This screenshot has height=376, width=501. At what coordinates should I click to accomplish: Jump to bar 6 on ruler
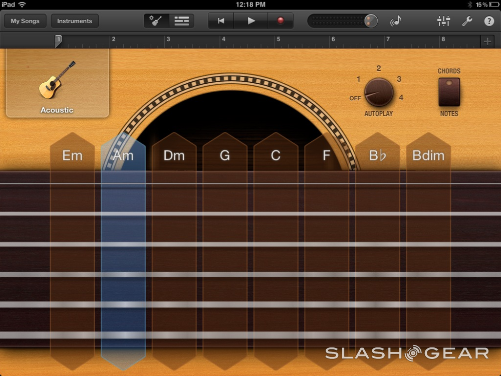[333, 39]
